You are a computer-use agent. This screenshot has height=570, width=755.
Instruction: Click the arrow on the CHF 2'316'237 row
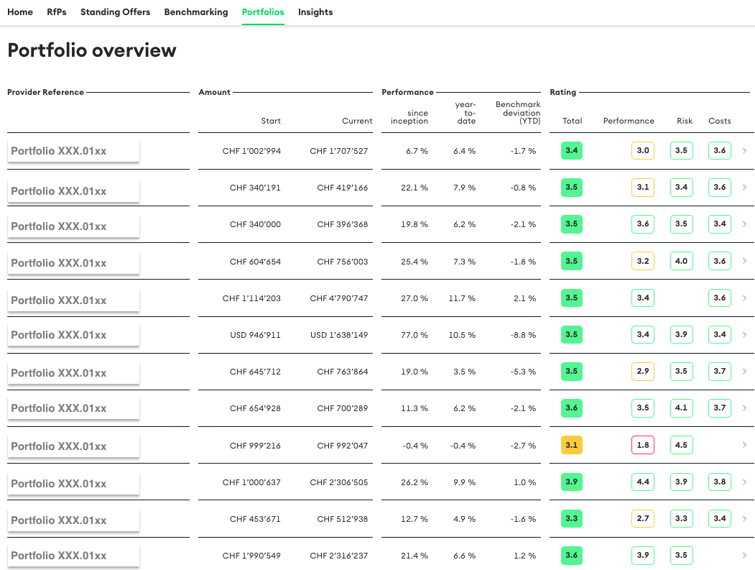tap(744, 556)
